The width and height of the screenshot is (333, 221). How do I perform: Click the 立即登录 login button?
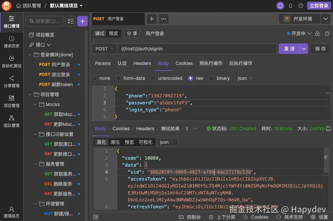click(x=319, y=6)
